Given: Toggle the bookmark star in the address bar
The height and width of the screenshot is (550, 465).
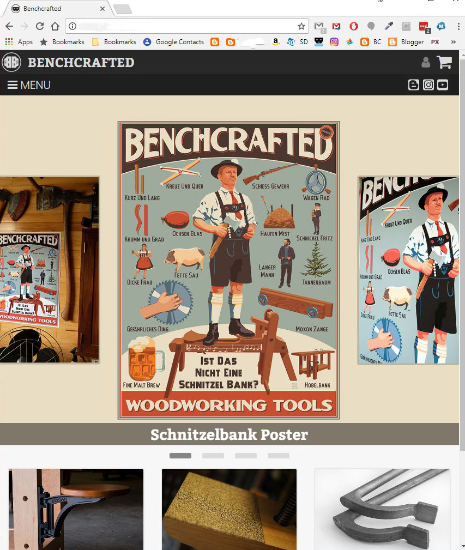Looking at the screenshot, I should tap(301, 26).
